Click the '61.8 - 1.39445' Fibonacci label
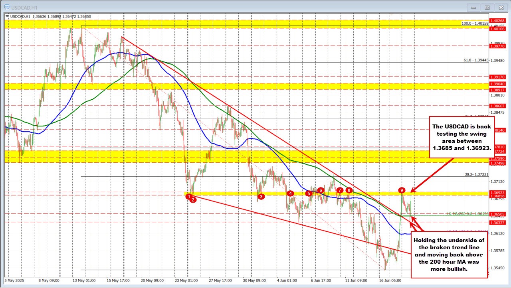This screenshot has height=288, width=511. 476,60
